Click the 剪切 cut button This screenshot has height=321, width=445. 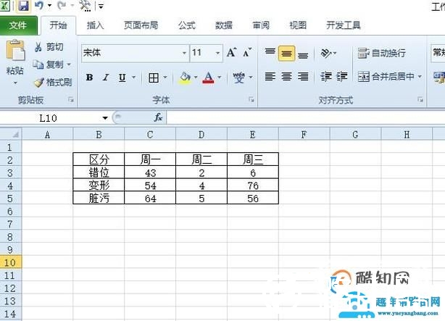tap(49, 47)
